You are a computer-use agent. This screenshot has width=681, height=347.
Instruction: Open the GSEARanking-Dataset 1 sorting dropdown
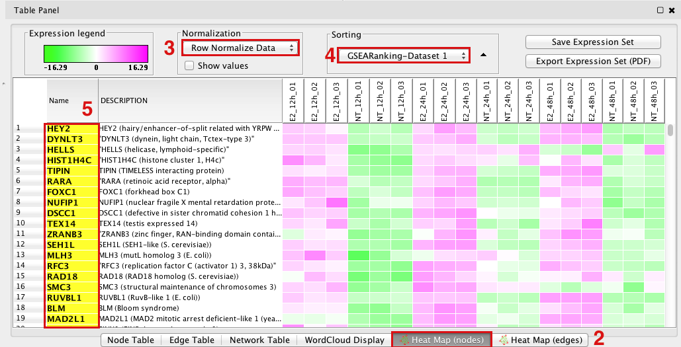[404, 56]
